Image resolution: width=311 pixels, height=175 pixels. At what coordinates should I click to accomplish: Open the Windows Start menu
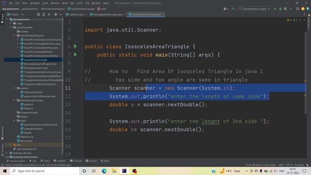pos(5,171)
